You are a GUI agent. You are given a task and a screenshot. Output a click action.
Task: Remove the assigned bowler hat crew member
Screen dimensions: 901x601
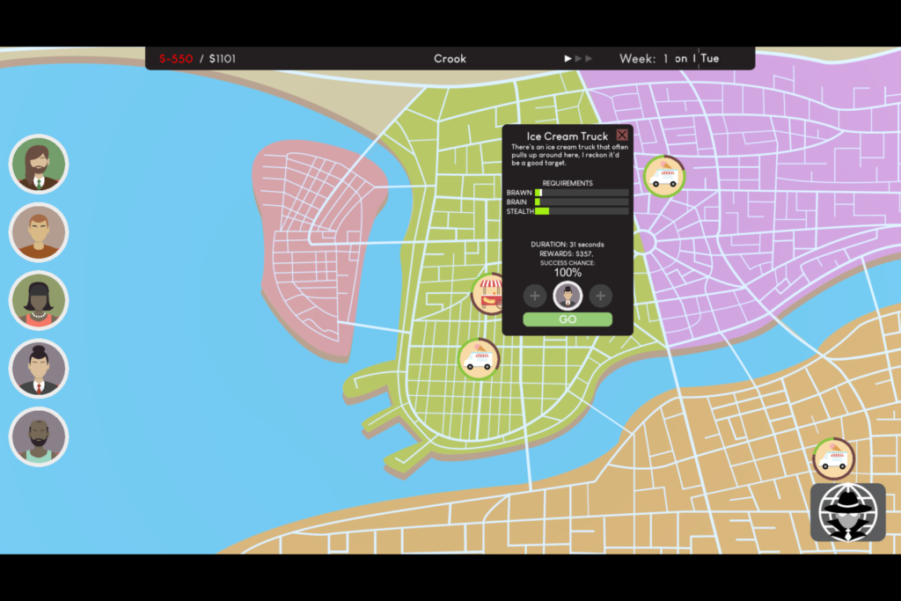coord(568,296)
